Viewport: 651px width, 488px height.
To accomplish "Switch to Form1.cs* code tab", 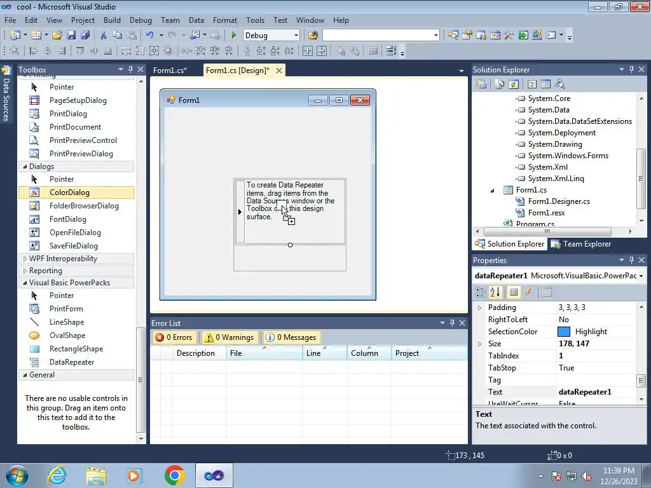I will click(x=170, y=71).
